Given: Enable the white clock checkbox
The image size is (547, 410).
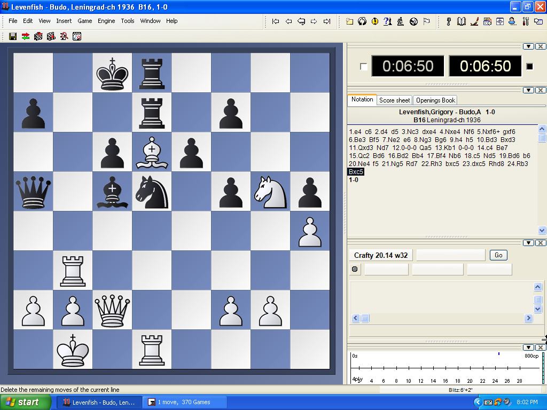Looking at the screenshot, I should tap(363, 65).
